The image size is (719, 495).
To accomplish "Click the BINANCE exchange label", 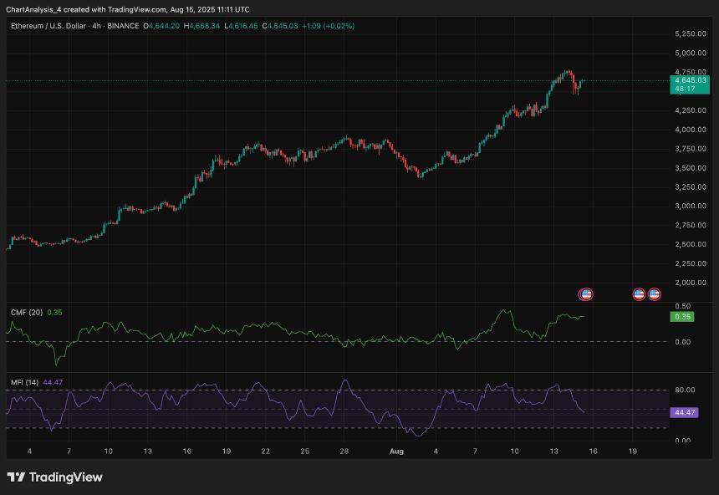I will tap(124, 27).
